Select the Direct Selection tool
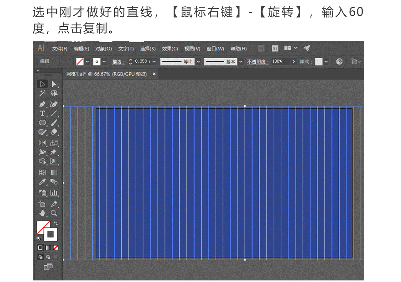This screenshot has height=282, width=401. pyautogui.click(x=54, y=84)
